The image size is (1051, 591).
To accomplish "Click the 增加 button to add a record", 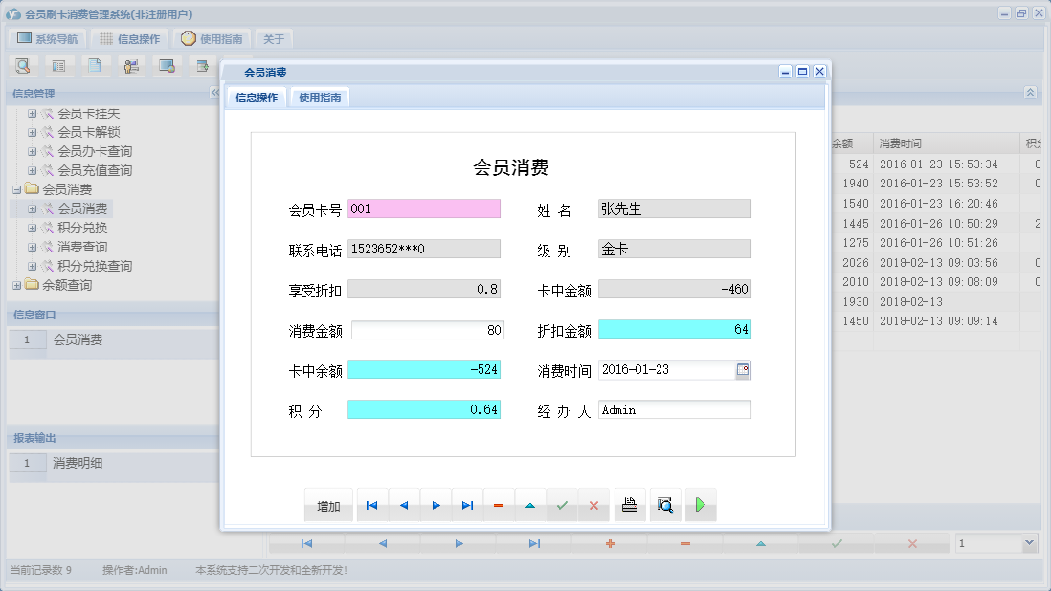I will (x=328, y=504).
